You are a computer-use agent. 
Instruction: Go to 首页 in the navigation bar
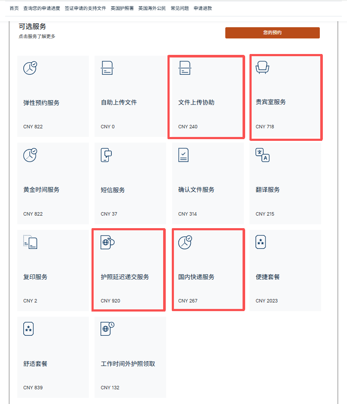pos(14,8)
